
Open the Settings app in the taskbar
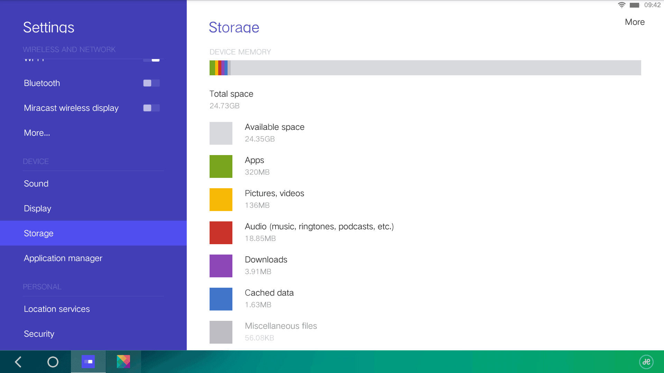point(88,362)
